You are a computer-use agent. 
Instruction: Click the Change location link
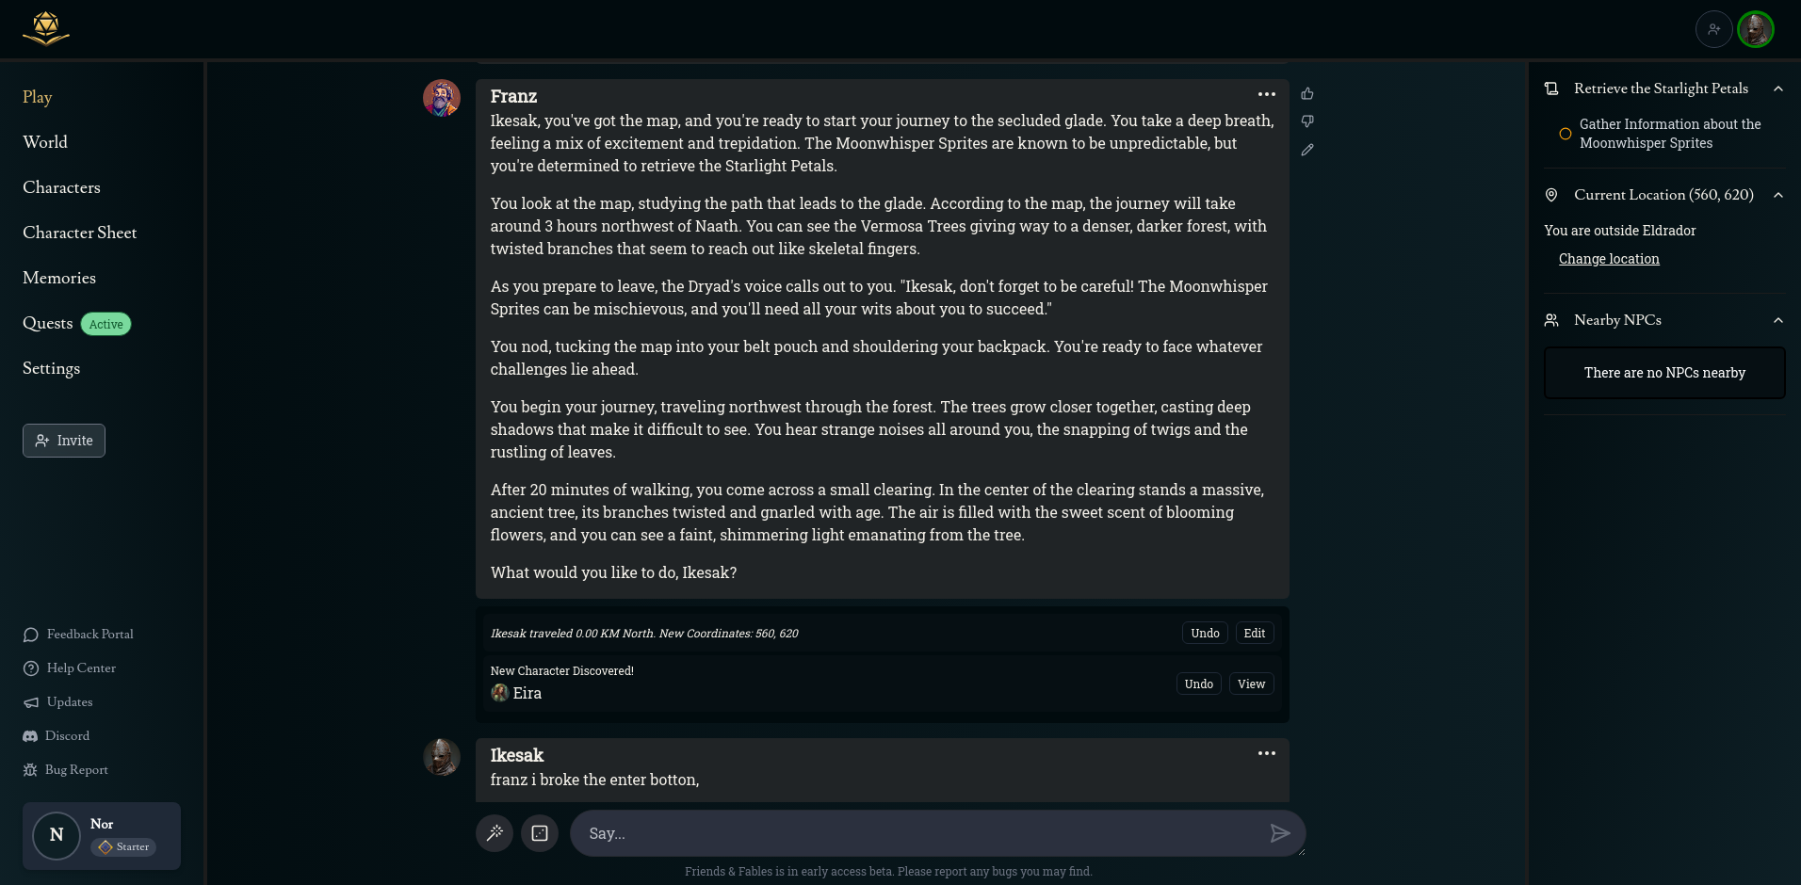[1609, 259]
